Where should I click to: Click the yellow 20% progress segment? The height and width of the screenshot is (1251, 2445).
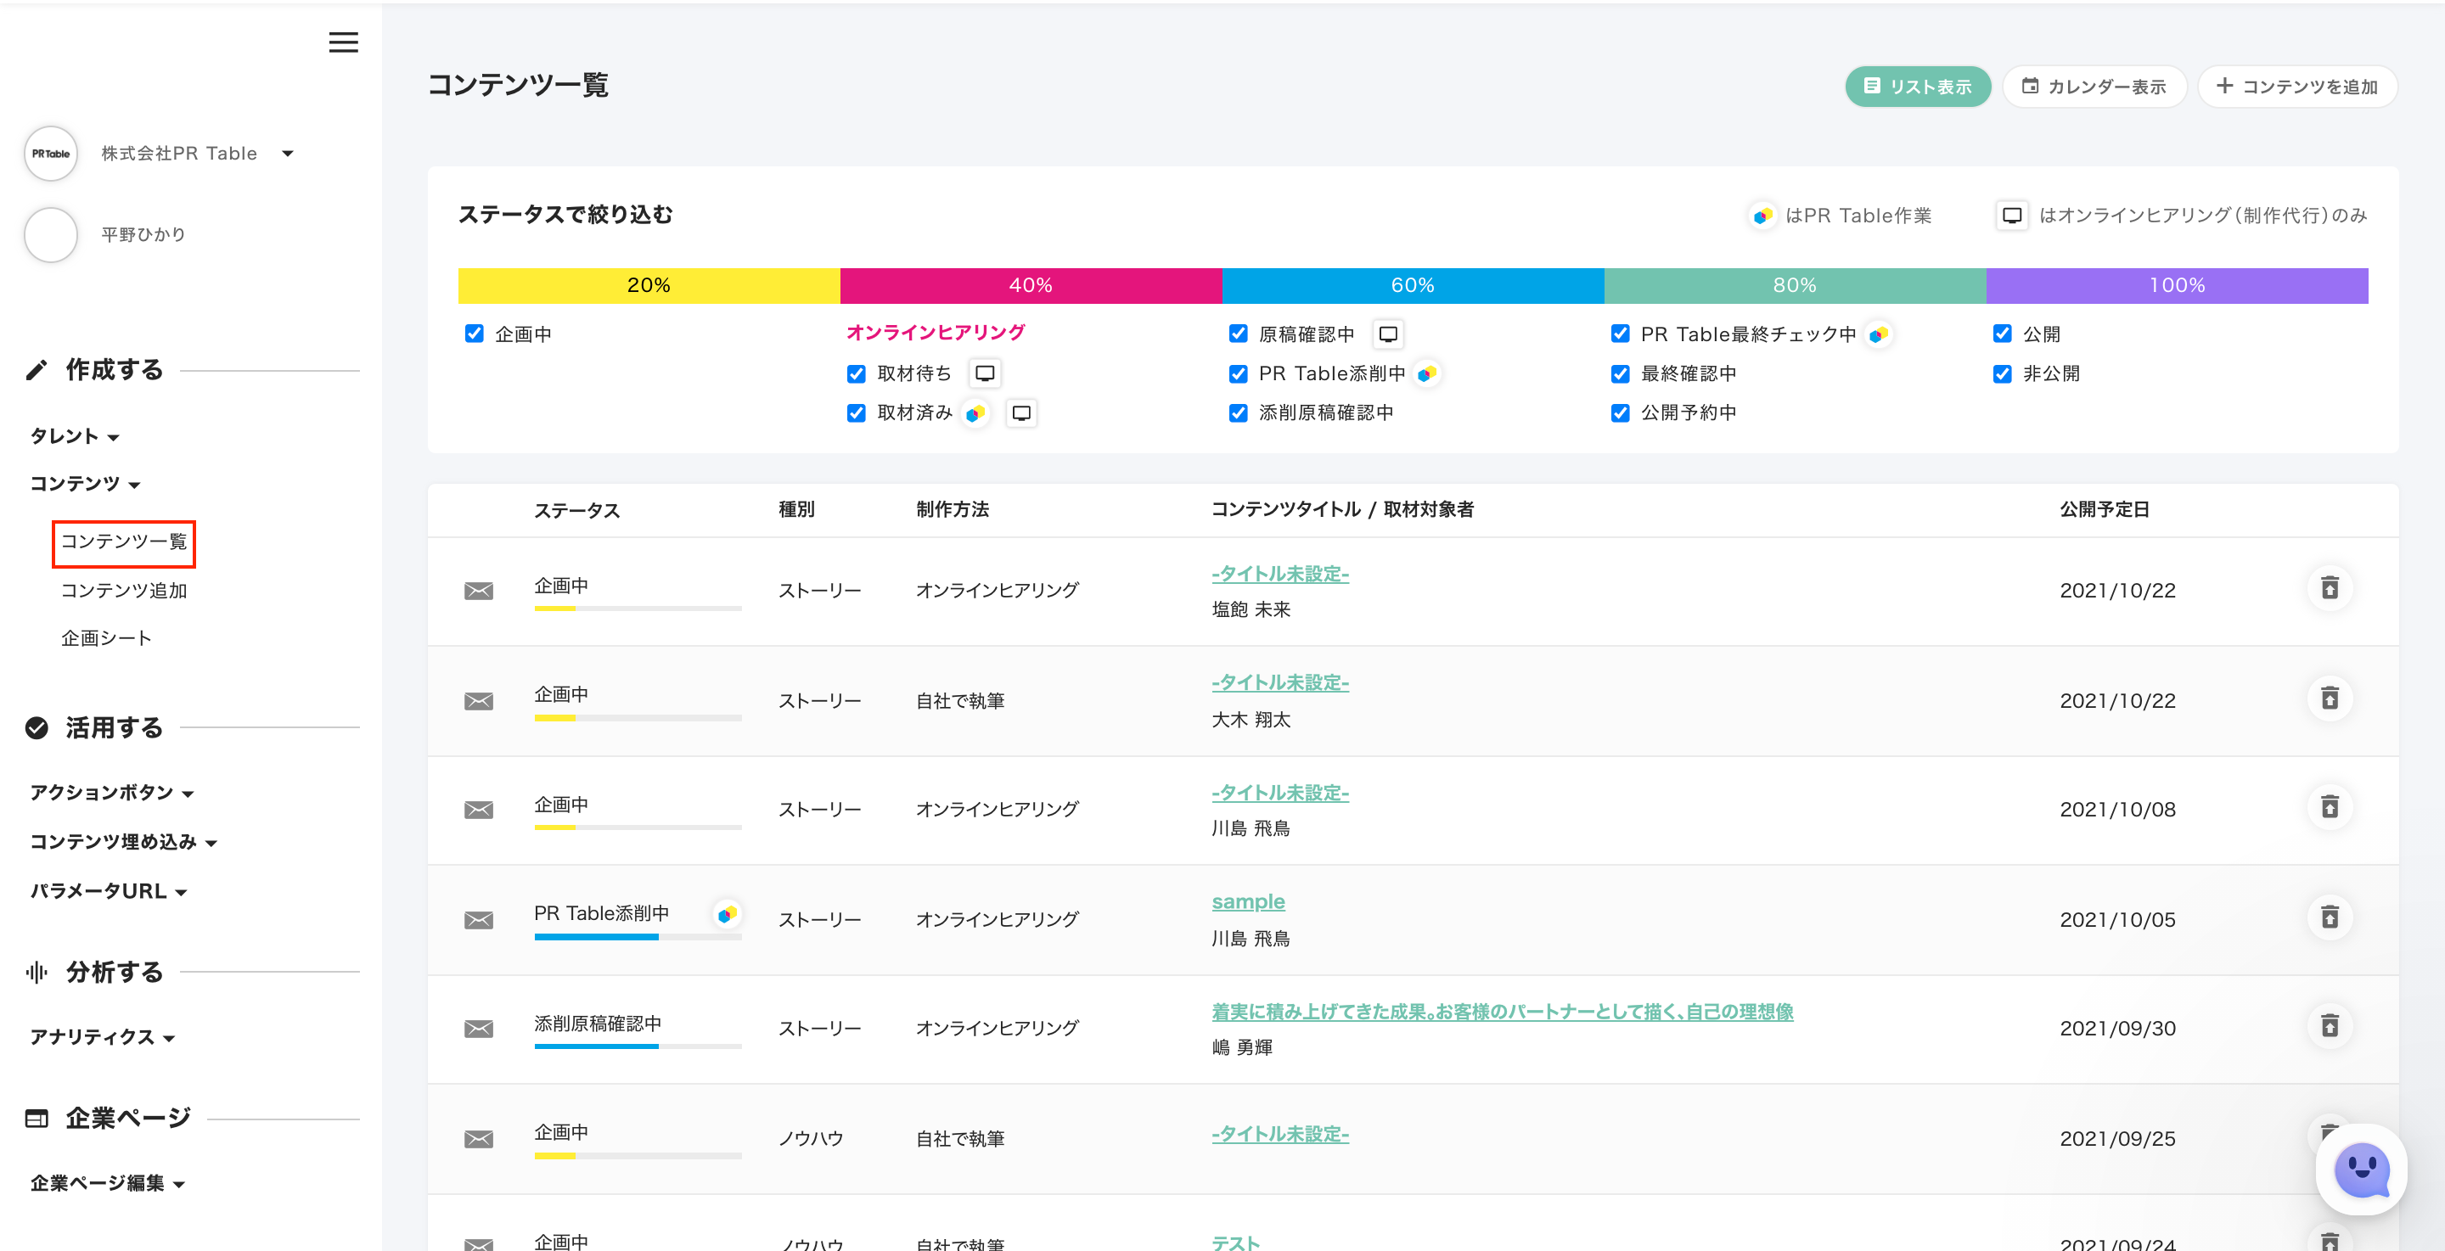[649, 286]
